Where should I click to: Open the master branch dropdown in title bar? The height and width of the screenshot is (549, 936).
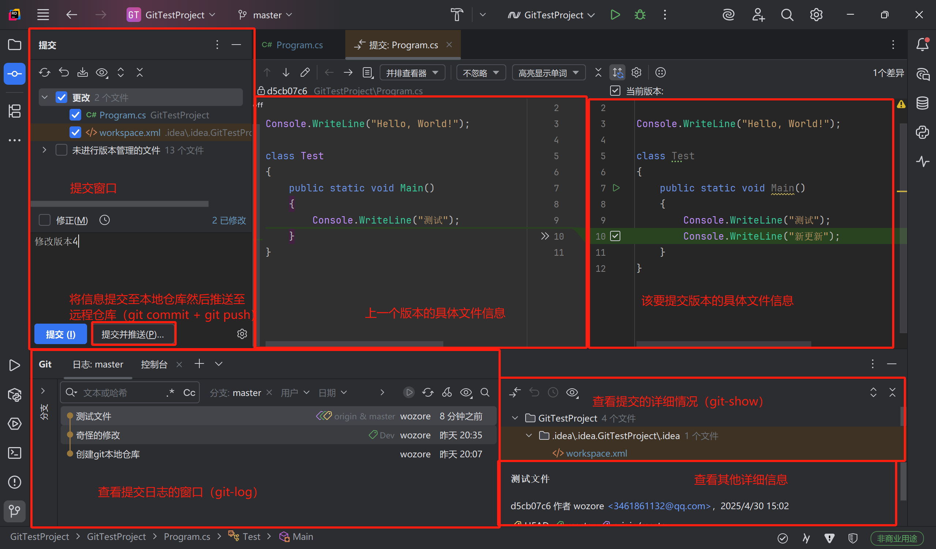(x=265, y=15)
